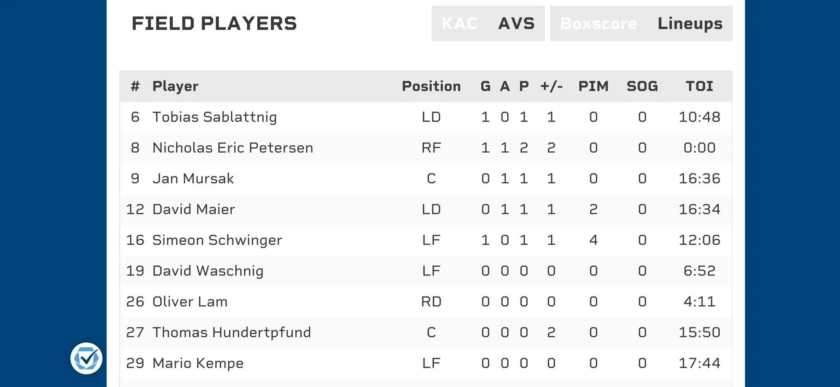Open the Boxscore view

pyautogui.click(x=598, y=24)
